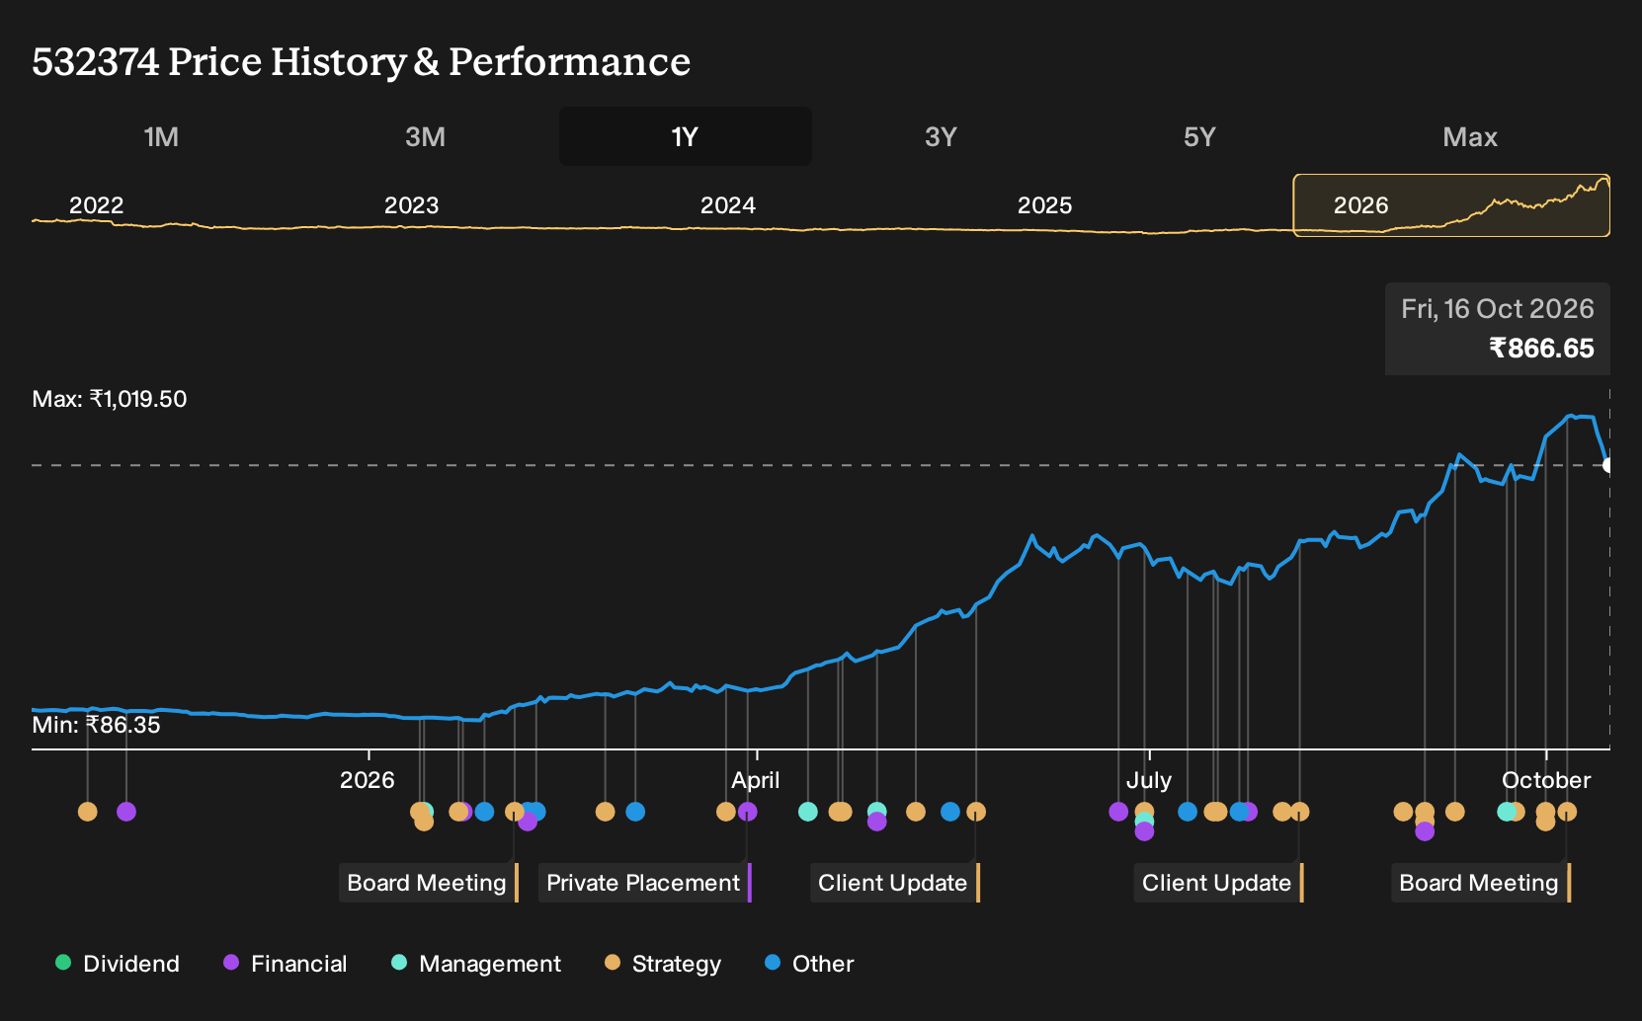Select the blue Other dot right after July
The image size is (1642, 1021).
pos(1188,812)
